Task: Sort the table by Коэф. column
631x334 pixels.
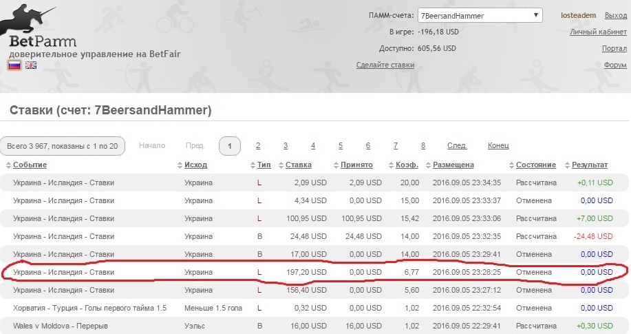Action: (406, 165)
